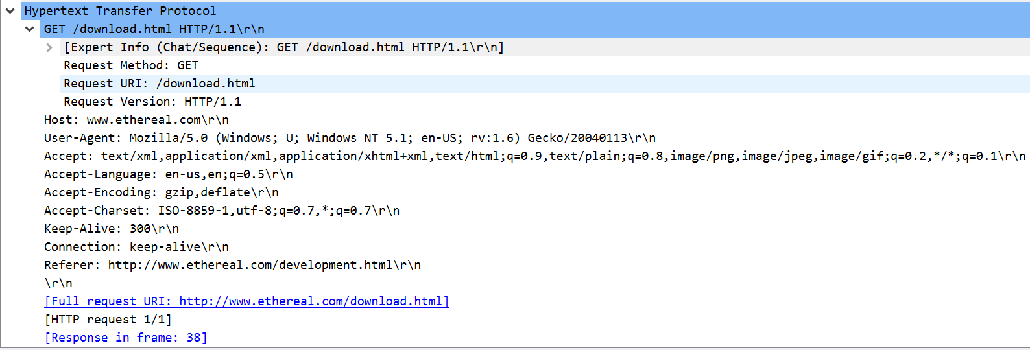The image size is (1030, 350).
Task: Select the User-Agent Mozilla/5.0 line
Action: (350, 138)
